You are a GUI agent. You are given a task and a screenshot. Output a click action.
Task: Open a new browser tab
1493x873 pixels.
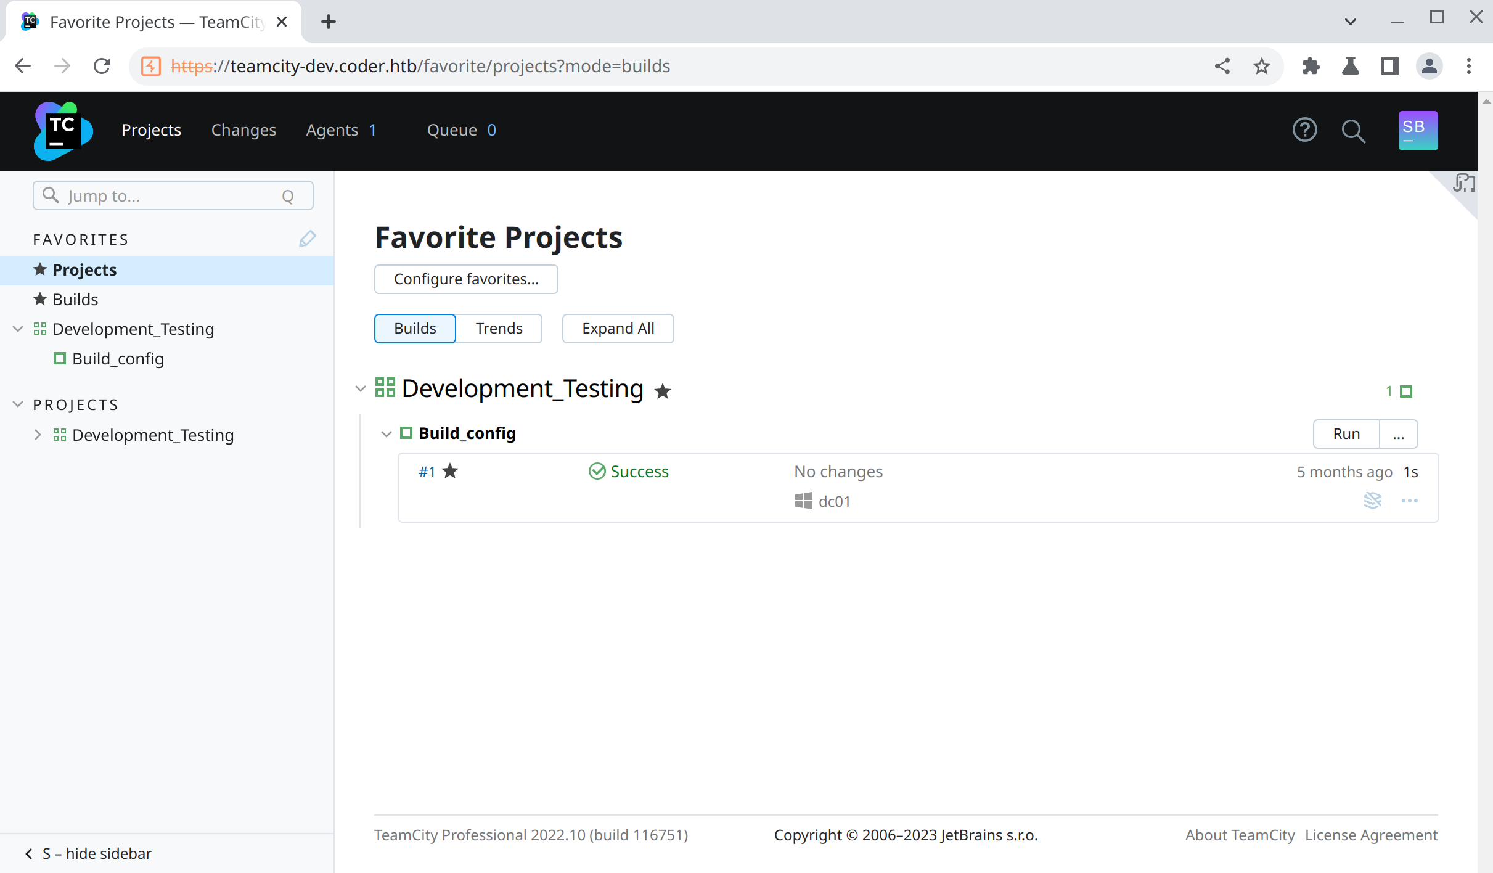[x=329, y=22]
